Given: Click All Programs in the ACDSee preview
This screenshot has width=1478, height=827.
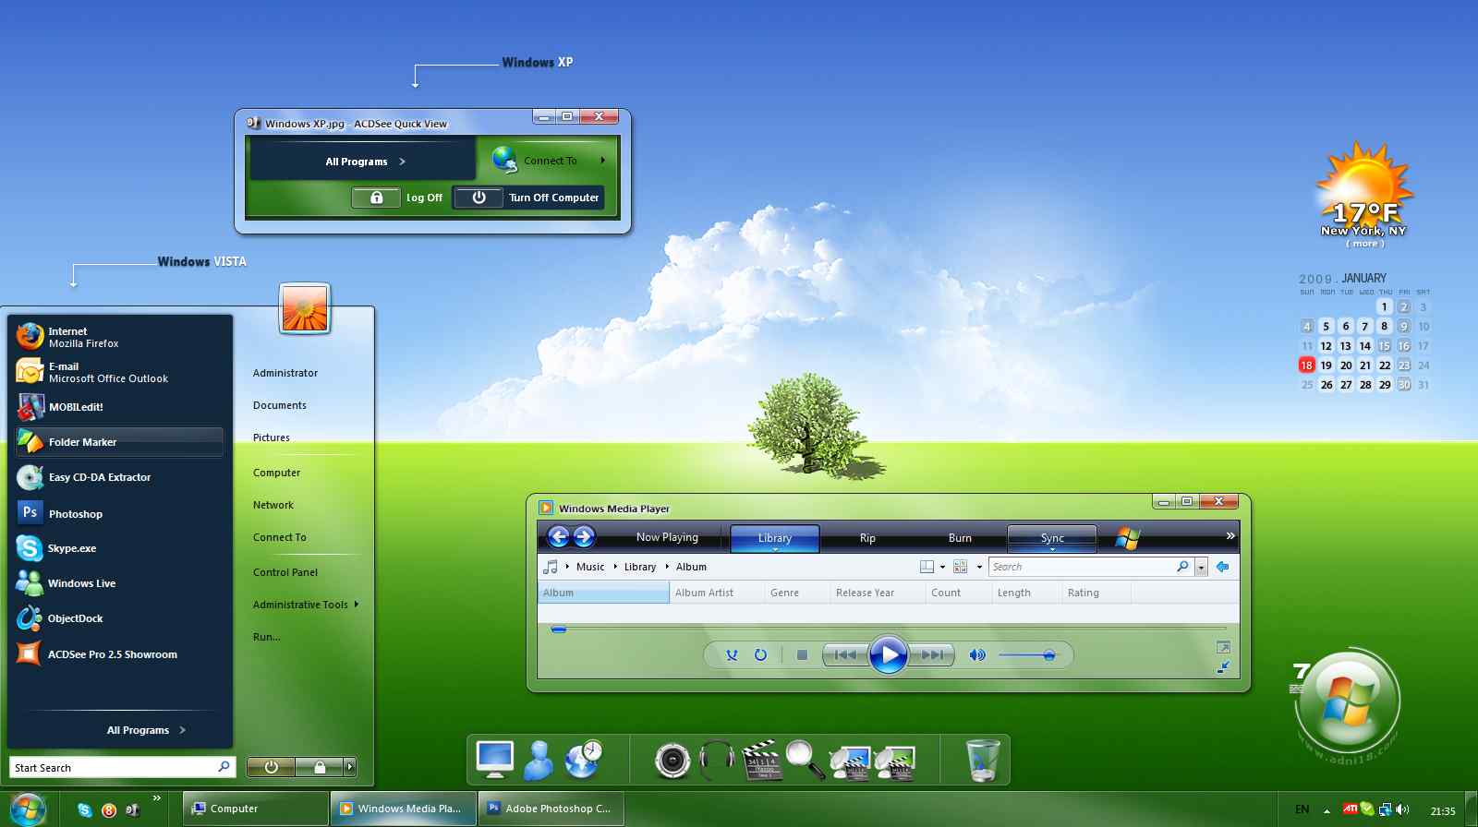Looking at the screenshot, I should click(x=364, y=162).
